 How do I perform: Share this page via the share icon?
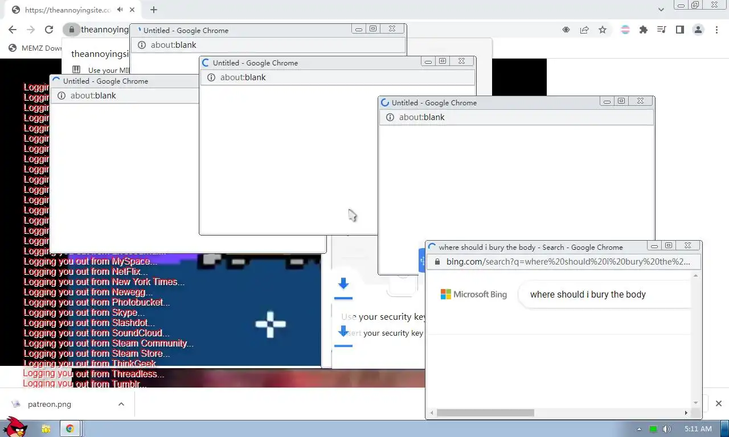click(x=584, y=30)
